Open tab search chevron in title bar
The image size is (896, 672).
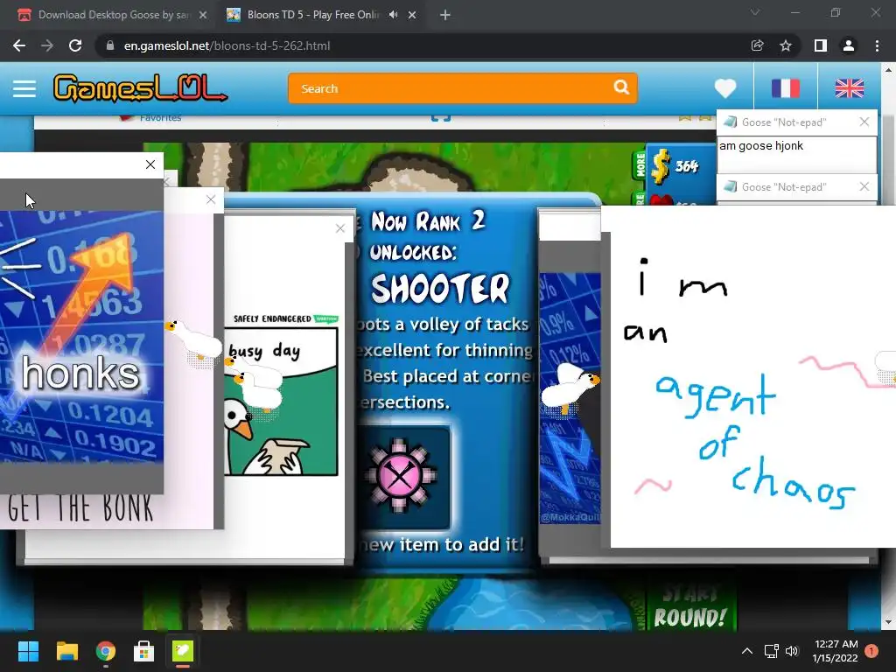[755, 12]
